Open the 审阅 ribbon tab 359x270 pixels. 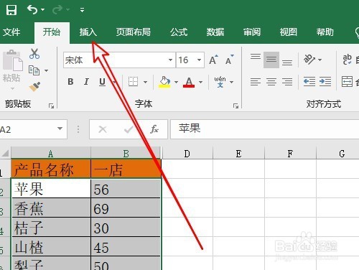(x=252, y=32)
